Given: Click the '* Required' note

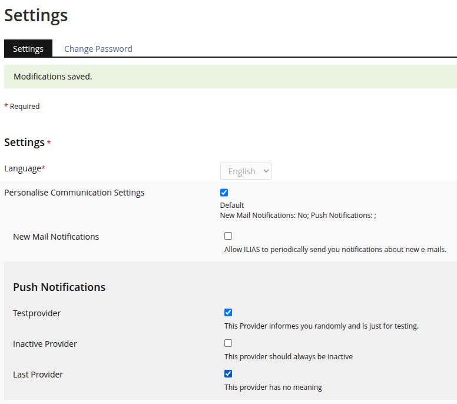Looking at the screenshot, I should [22, 107].
